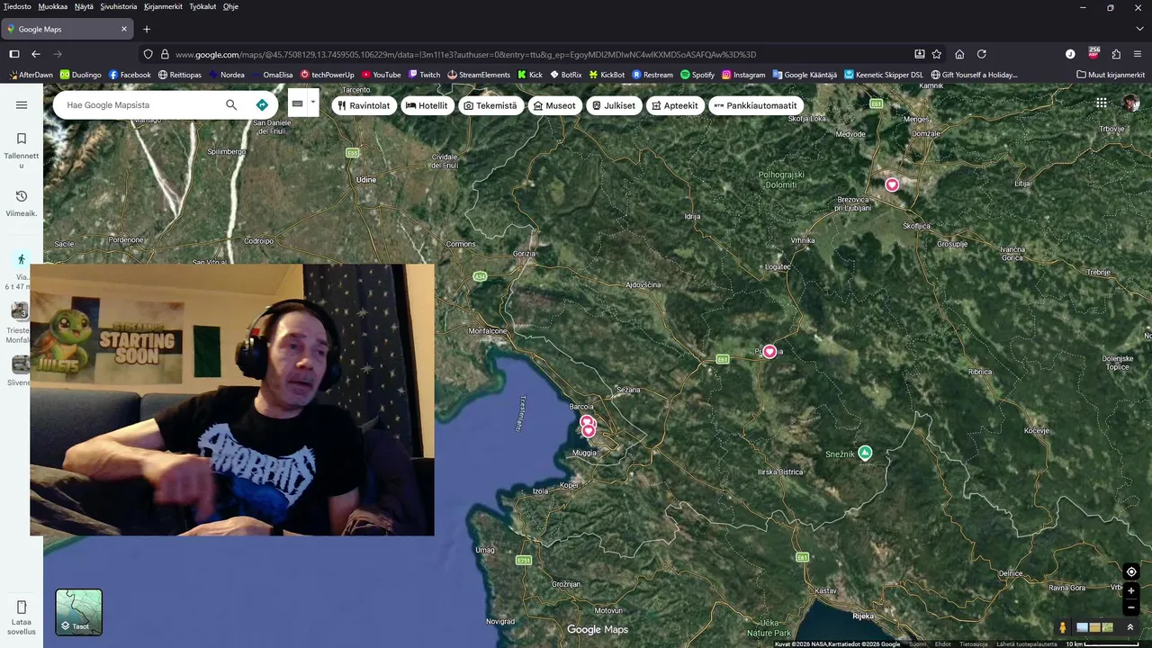Open the Google Maps hamburger menu

tap(22, 105)
